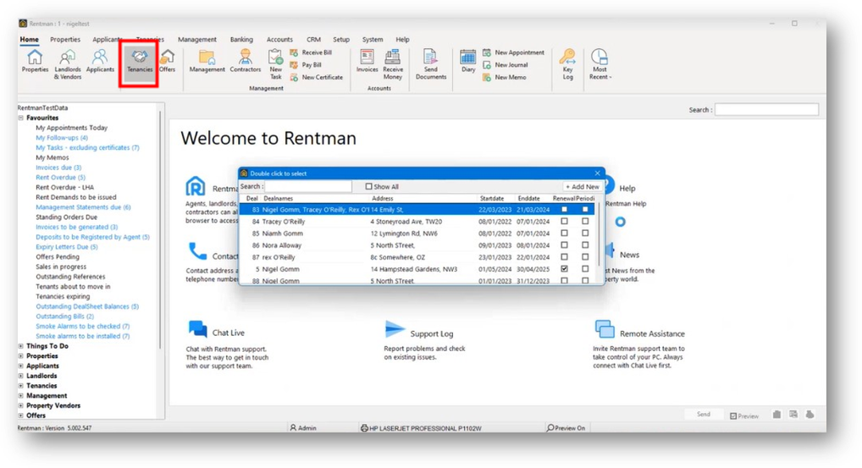Open the Rent Overdue (3) link
Image resolution: width=862 pixels, height=468 pixels.
coord(60,178)
